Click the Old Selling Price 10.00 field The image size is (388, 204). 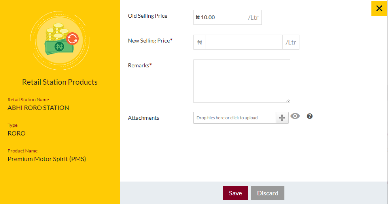[x=219, y=17]
